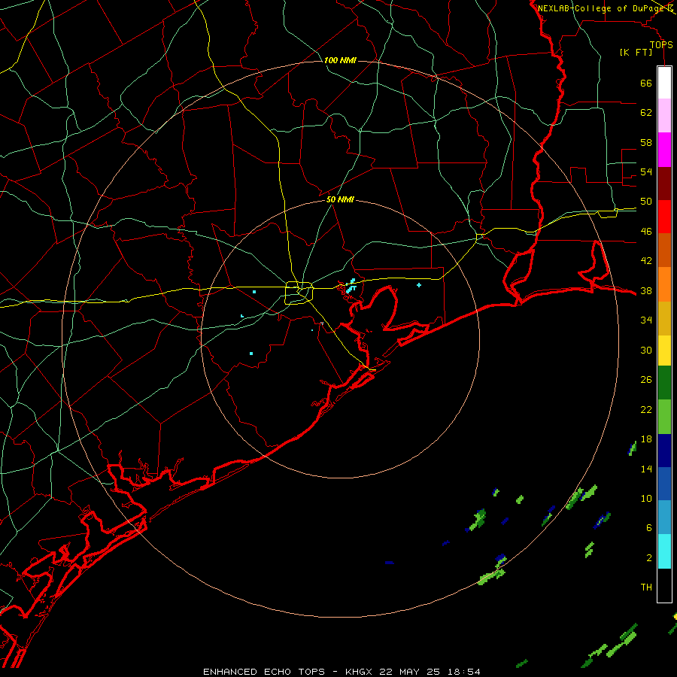Click the 66 legend value
Viewport: 677px width, 677px height.
tap(646, 83)
